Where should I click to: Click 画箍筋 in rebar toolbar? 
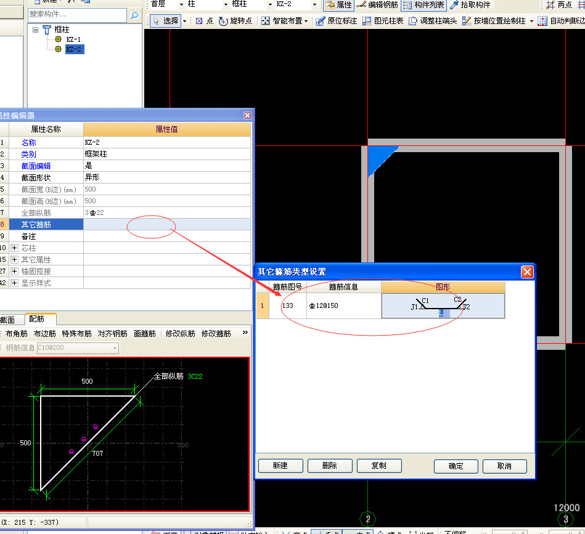[145, 333]
